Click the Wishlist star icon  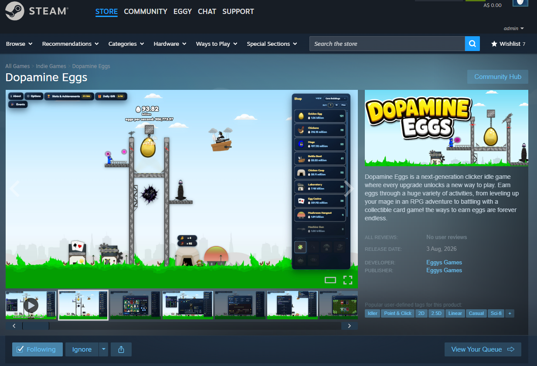tap(494, 44)
